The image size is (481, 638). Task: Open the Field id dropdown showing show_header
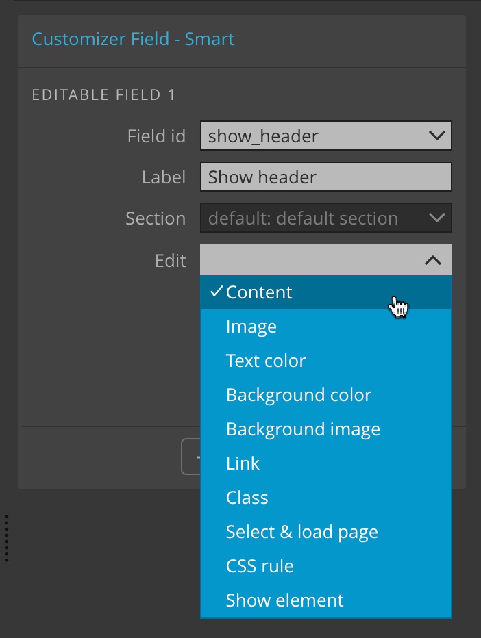[x=326, y=136]
